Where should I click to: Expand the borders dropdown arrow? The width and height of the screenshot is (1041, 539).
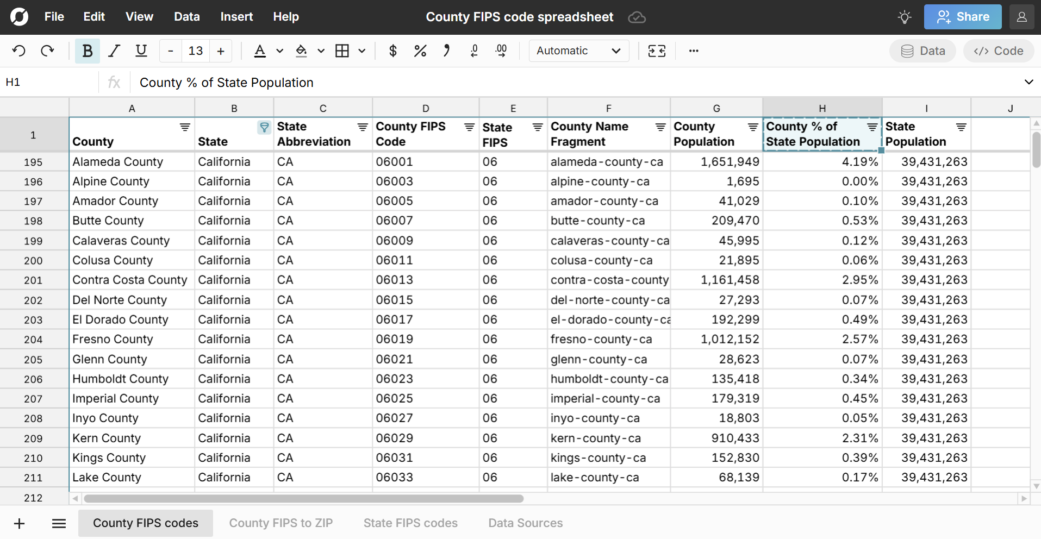coord(362,51)
